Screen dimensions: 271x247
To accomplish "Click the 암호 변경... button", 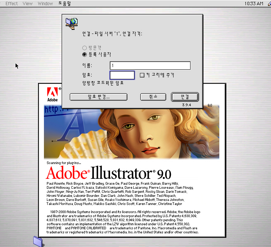I will coord(99,97).
